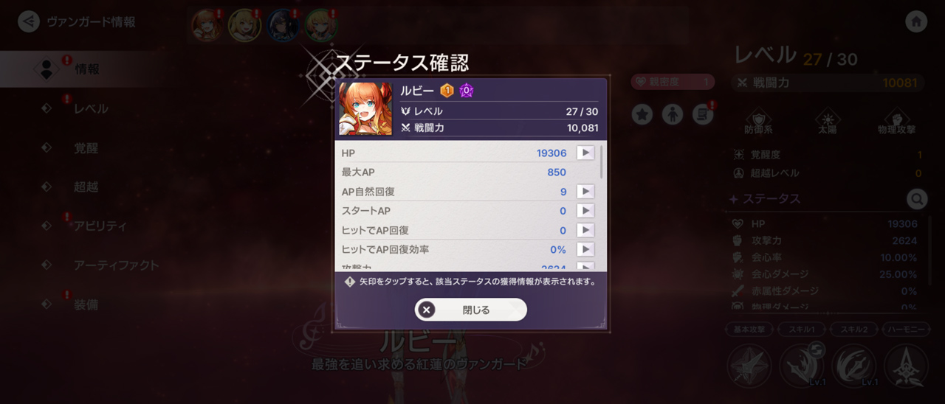Switch to the ハーモニー tab
This screenshot has width=945, height=404.
[905, 330]
